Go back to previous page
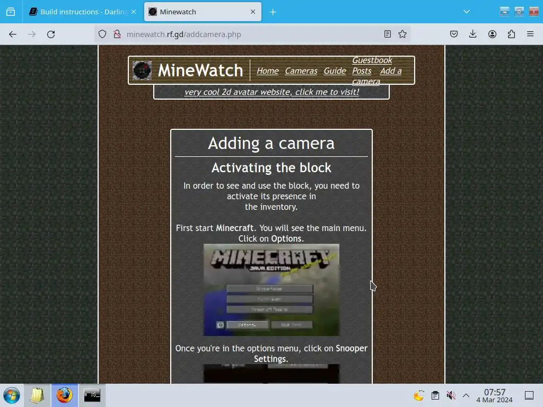 point(13,34)
